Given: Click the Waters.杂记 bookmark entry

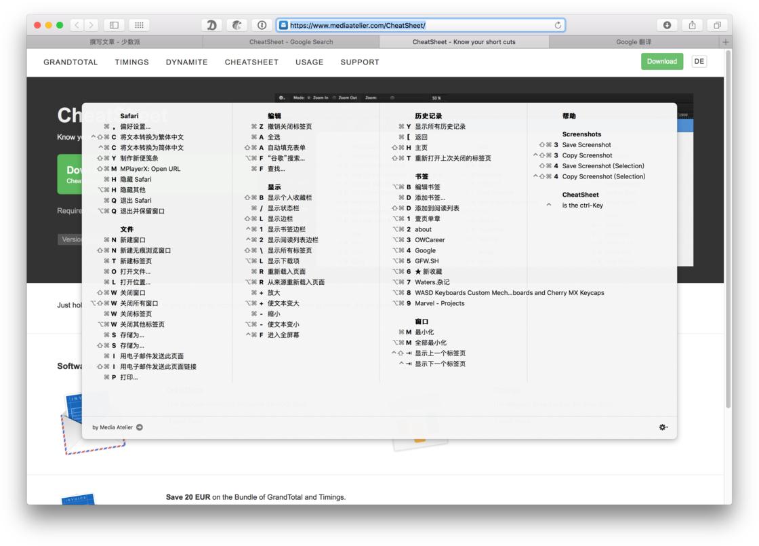Looking at the screenshot, I should click(x=432, y=282).
